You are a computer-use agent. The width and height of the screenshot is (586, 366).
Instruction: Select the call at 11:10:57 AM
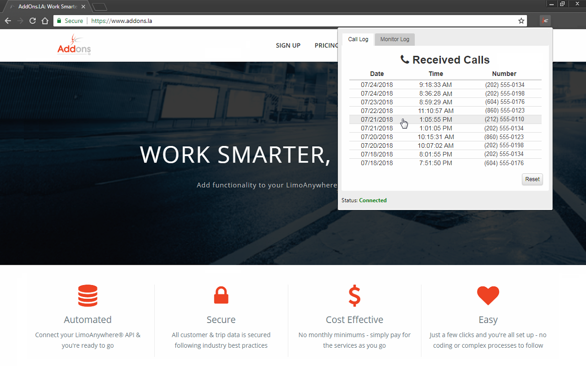445,111
